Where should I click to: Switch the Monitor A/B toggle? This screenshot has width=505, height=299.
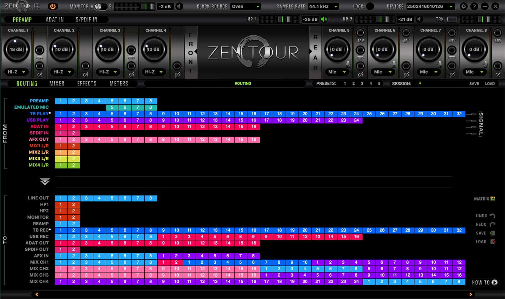[101, 6]
